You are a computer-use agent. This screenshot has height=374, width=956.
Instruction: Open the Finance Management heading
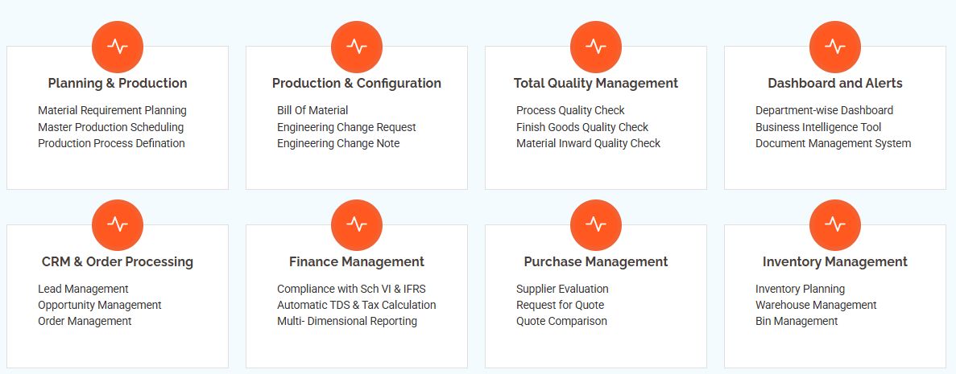pyautogui.click(x=357, y=262)
